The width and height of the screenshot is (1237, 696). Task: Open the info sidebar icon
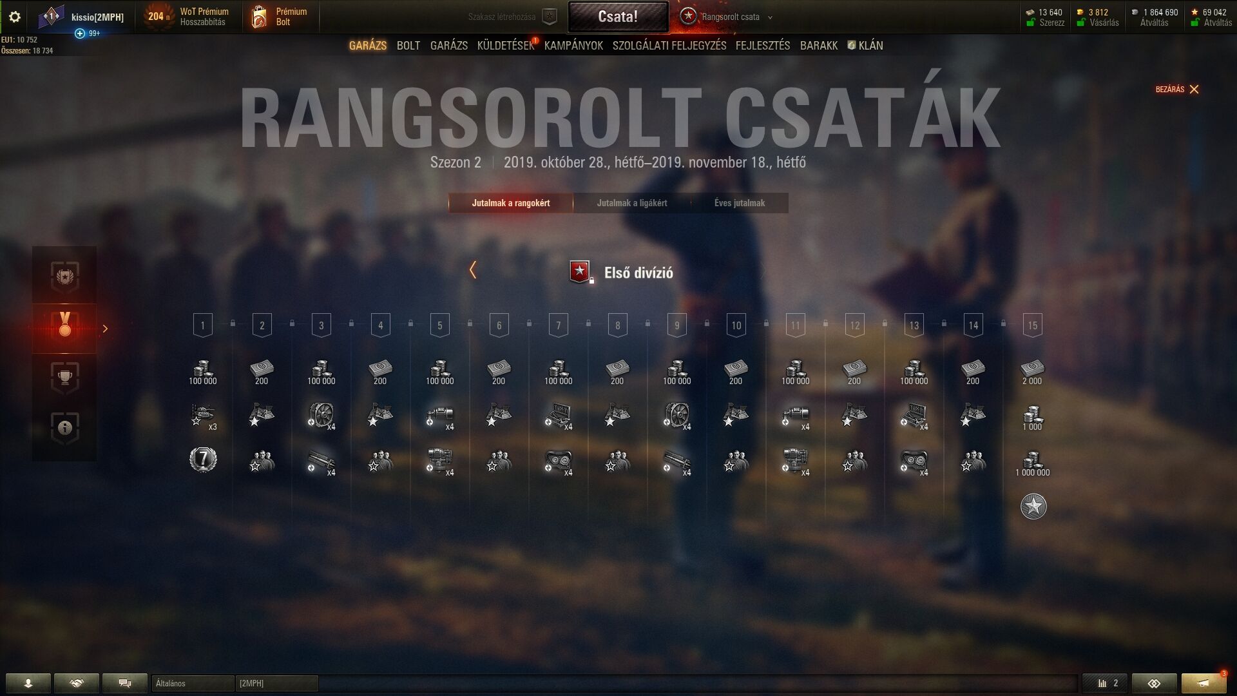tap(64, 427)
